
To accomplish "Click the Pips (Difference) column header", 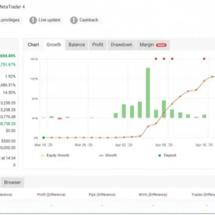I will [102, 195].
